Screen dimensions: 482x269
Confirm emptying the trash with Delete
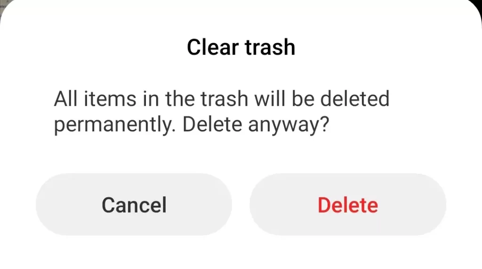tap(348, 204)
